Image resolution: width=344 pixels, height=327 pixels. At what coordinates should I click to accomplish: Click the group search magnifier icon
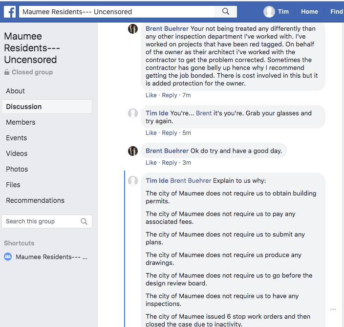[x=84, y=221]
